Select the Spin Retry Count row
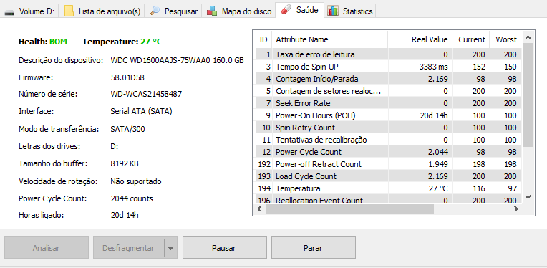Image resolution: width=547 pixels, height=268 pixels. tap(389, 128)
